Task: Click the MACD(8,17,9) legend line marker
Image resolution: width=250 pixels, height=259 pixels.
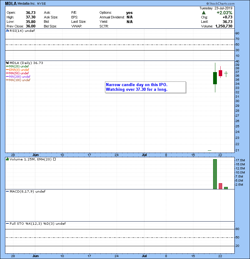Action: click(7, 192)
